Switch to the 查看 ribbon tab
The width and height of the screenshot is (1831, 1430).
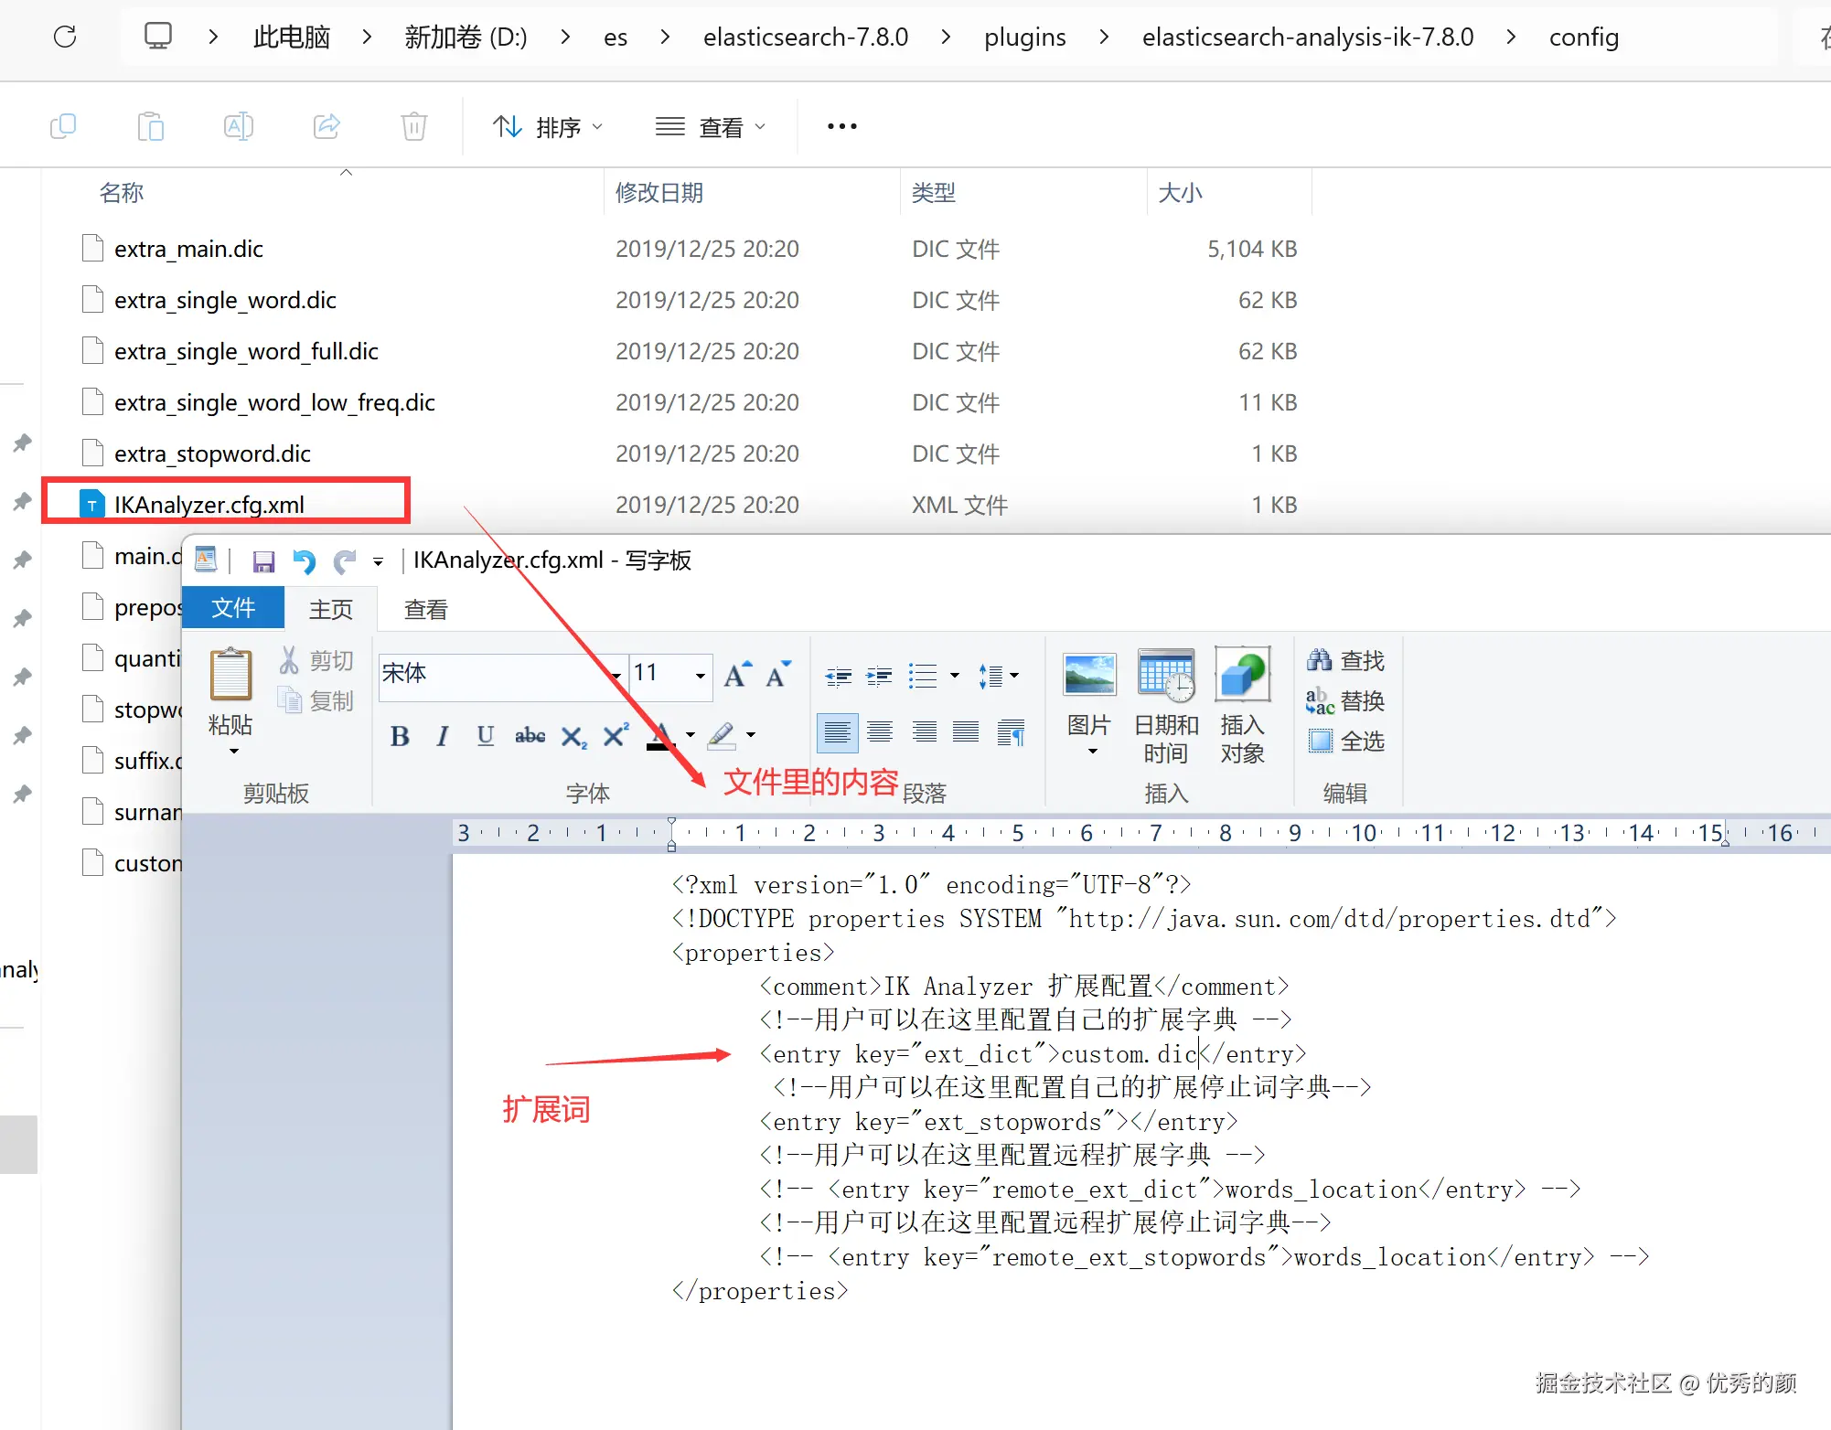pyautogui.click(x=426, y=610)
